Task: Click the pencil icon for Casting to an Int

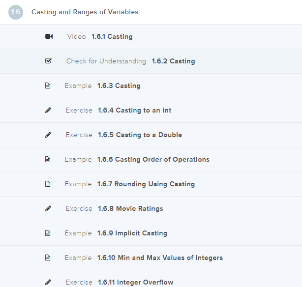Action: [x=48, y=110]
